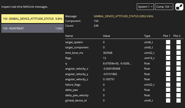
Task: Enable Plot 2 for angular_velocity_y
Action: (x=179, y=74)
